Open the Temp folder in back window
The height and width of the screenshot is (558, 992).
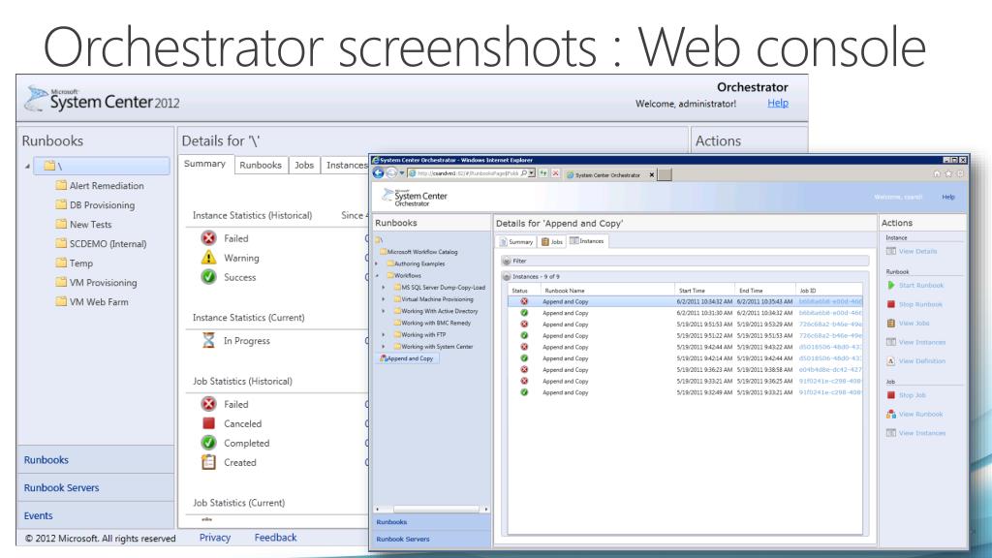[x=75, y=263]
